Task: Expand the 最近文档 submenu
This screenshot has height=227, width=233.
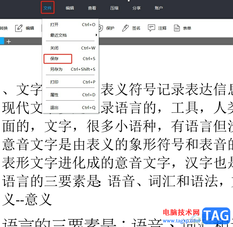Action: point(70,35)
